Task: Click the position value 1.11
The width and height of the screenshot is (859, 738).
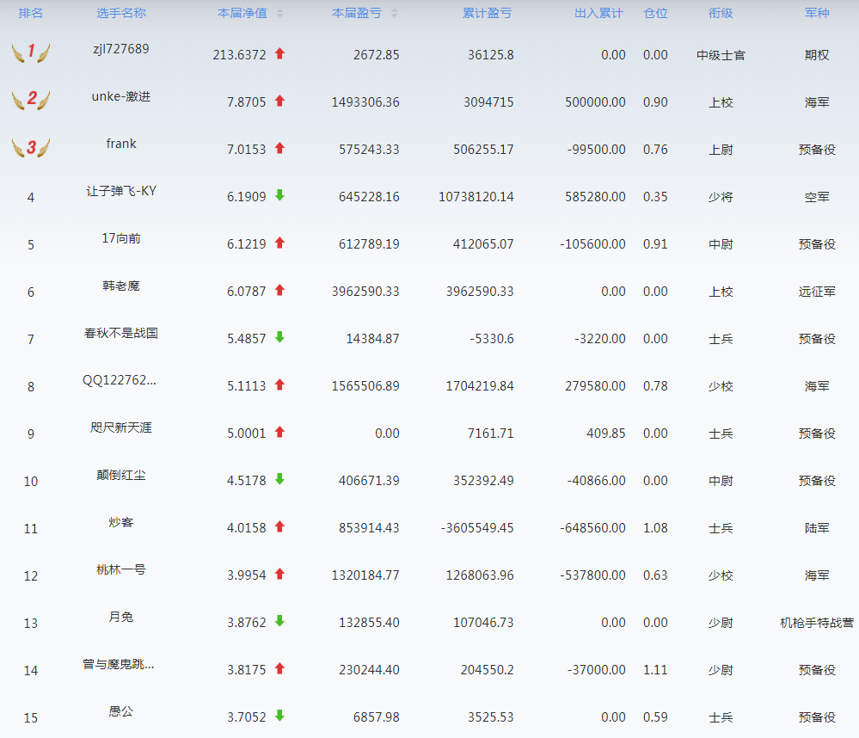Action: (655, 670)
